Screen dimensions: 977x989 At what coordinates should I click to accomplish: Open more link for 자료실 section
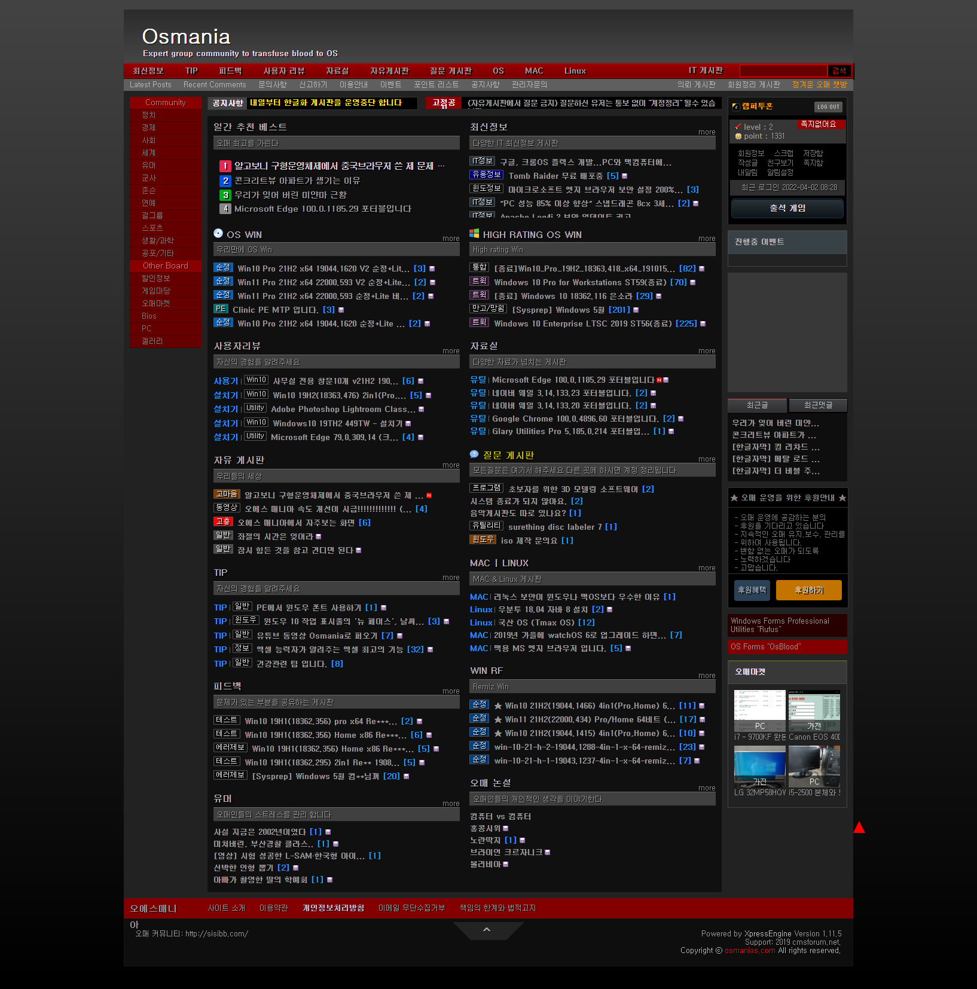(707, 351)
